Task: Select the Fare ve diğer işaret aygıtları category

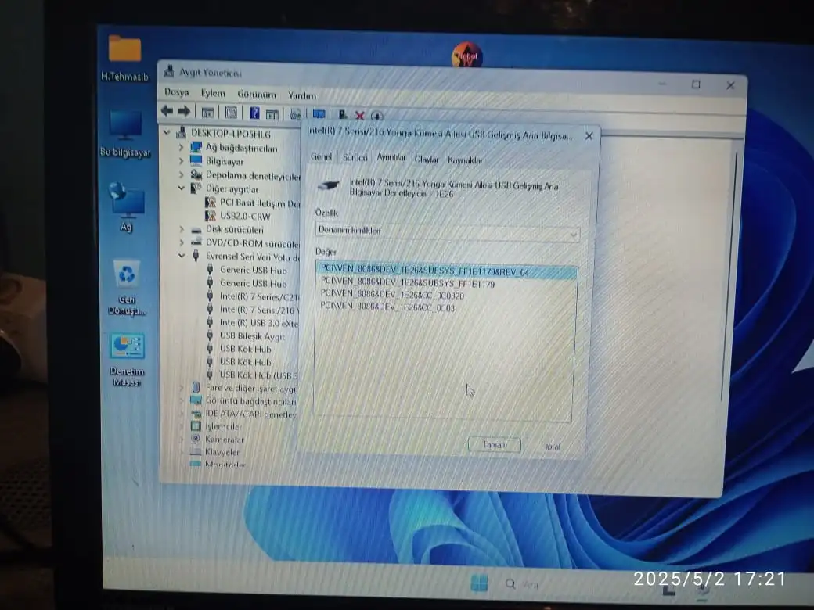Action: [251, 388]
